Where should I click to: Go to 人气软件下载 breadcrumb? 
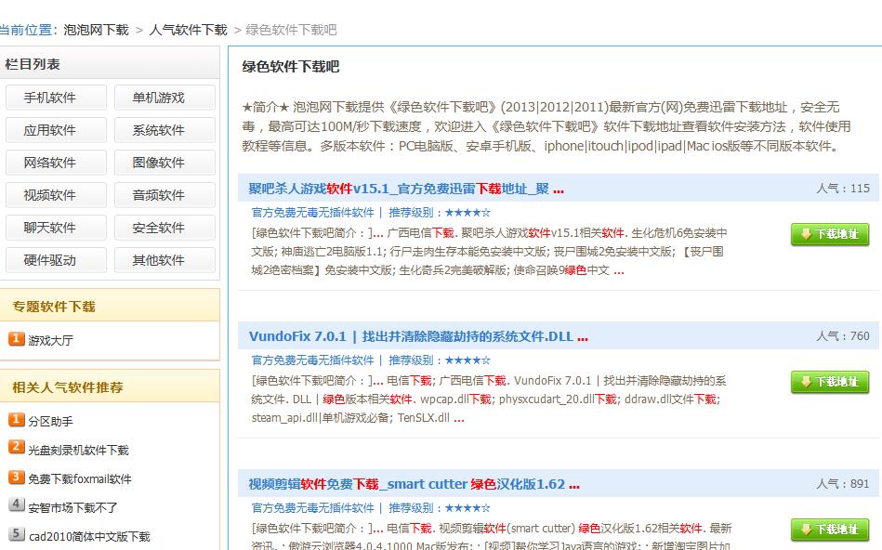coord(188,30)
